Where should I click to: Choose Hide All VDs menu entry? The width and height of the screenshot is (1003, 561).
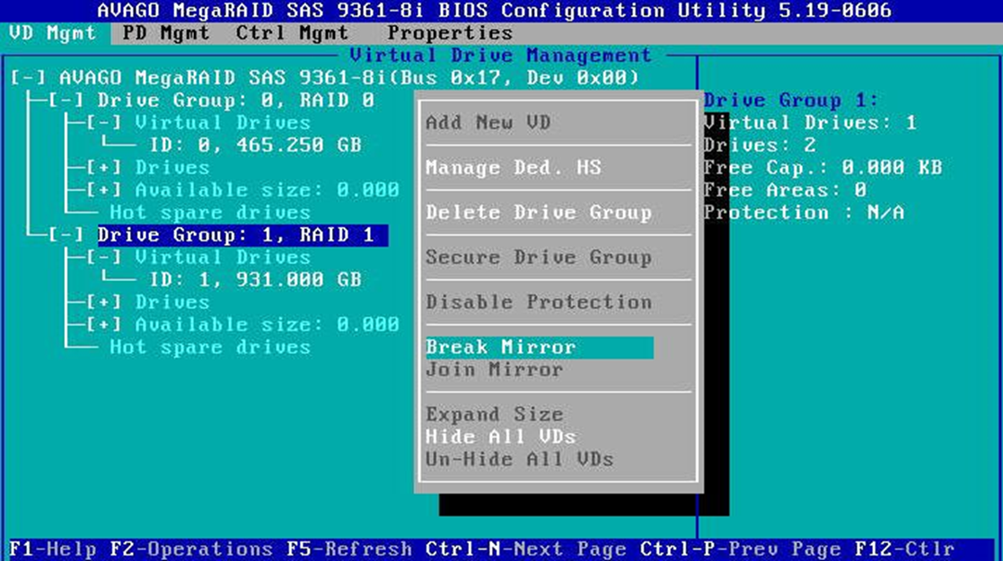point(501,436)
